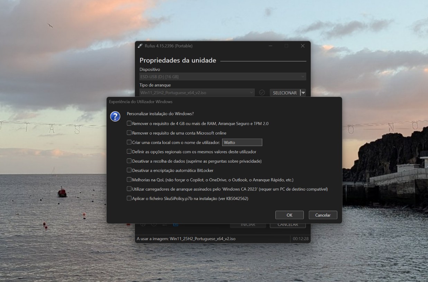Open the blue log icon in Rufus
The width and height of the screenshot is (428, 282).
176,224
